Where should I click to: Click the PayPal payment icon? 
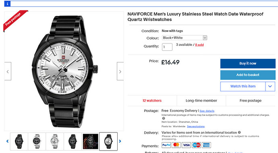coord(166,145)
